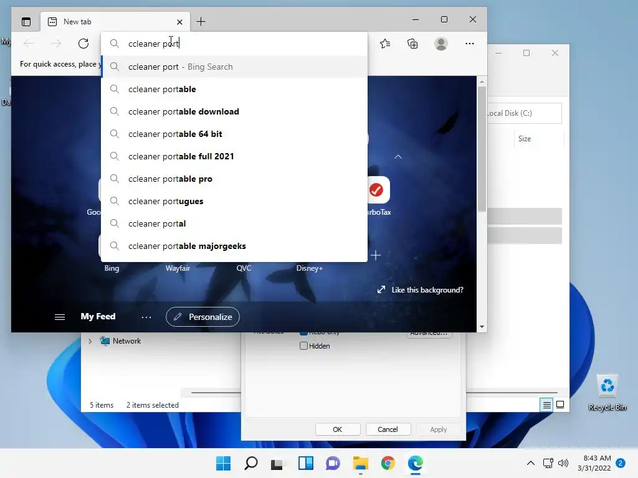Show hidden system tray icons

click(x=531, y=463)
